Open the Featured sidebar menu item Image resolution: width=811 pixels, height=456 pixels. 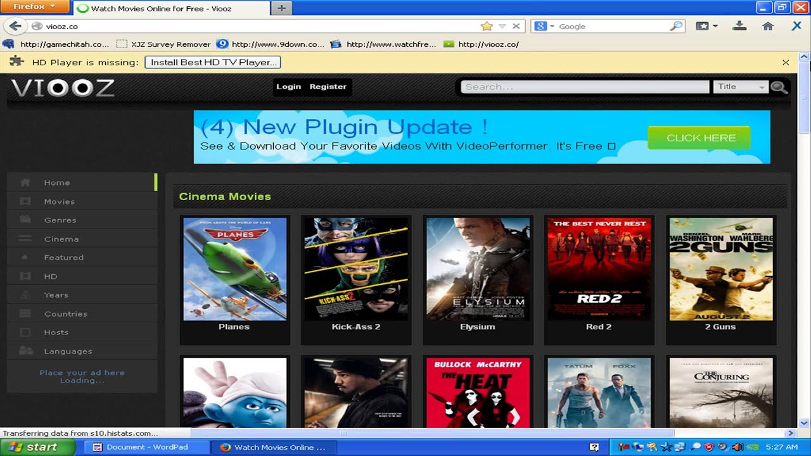coord(82,257)
